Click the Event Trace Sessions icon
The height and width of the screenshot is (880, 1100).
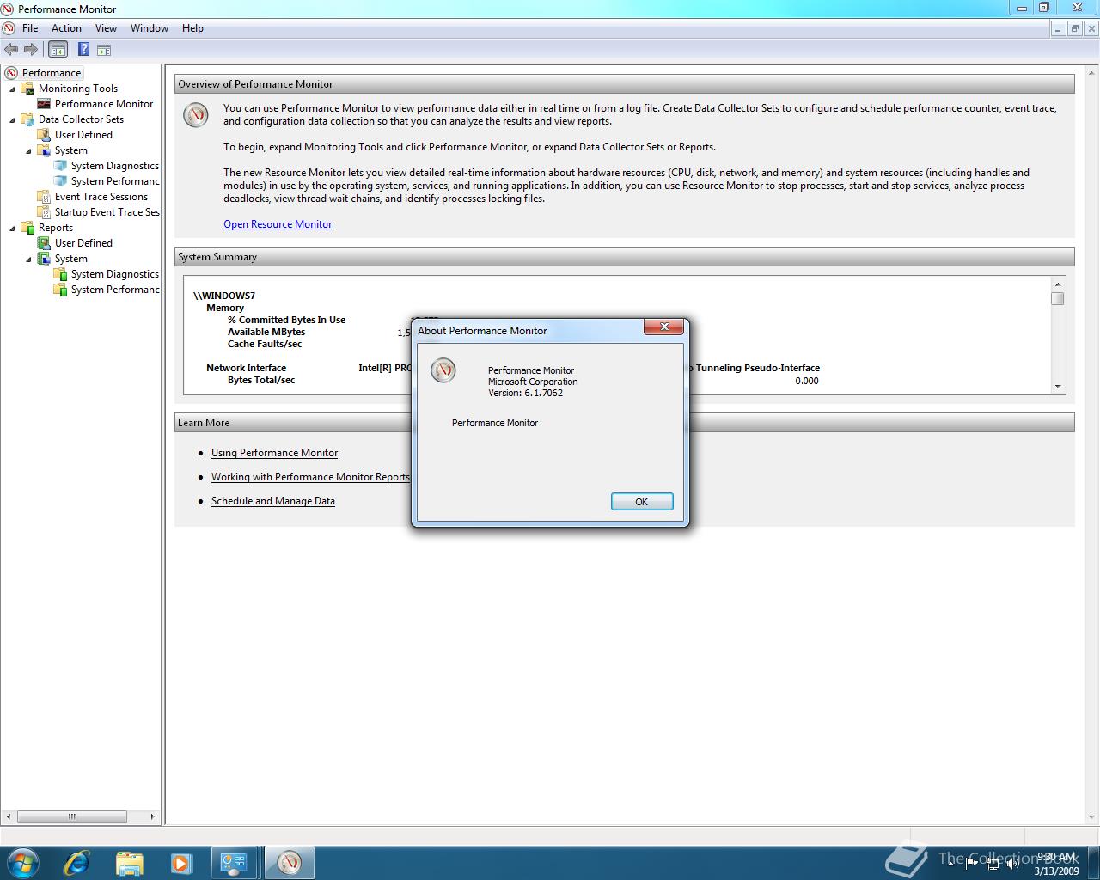click(44, 197)
